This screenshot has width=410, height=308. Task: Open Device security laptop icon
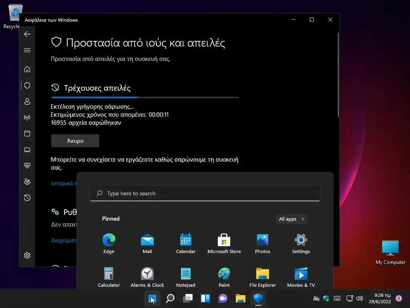tap(27, 150)
